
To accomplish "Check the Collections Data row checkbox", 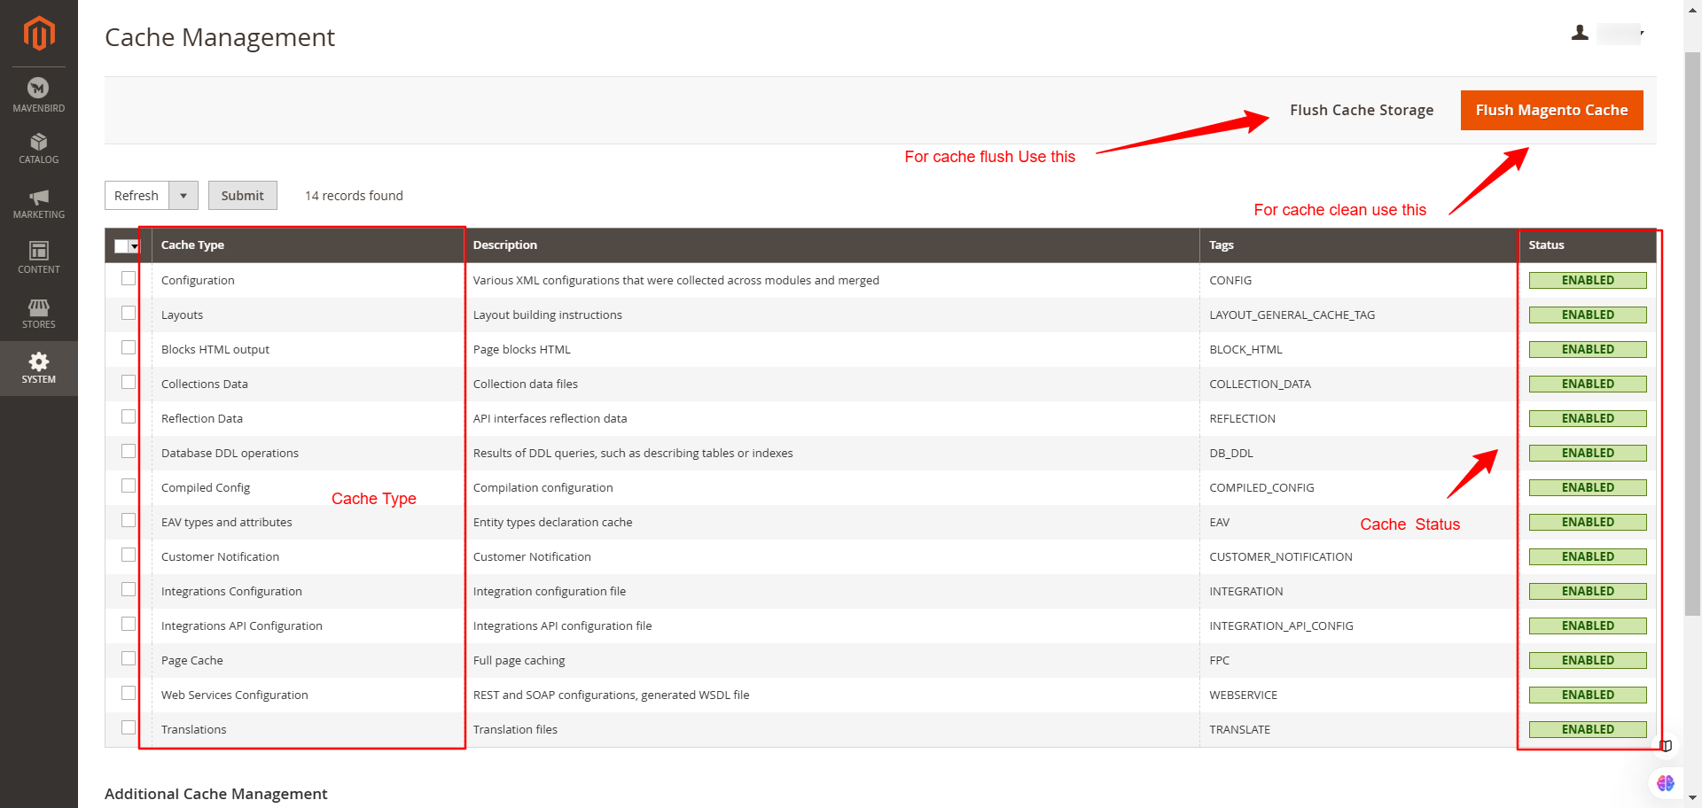I will (x=129, y=382).
